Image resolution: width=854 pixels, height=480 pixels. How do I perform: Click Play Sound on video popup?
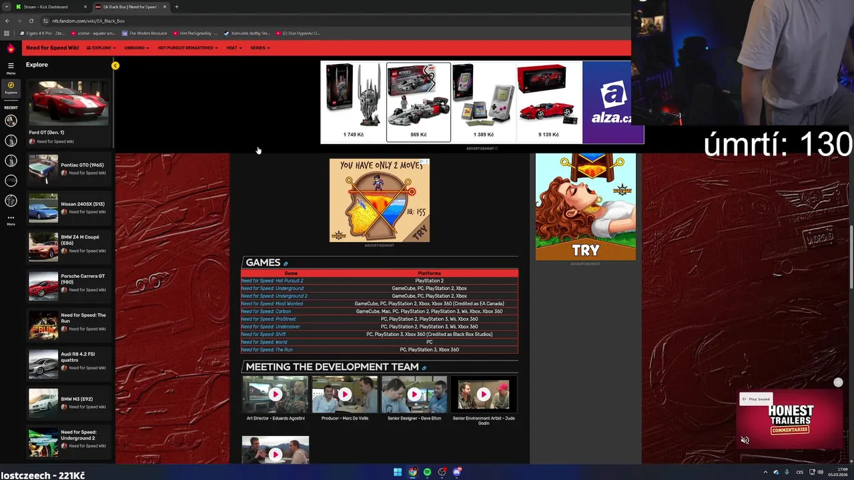pyautogui.click(x=756, y=399)
